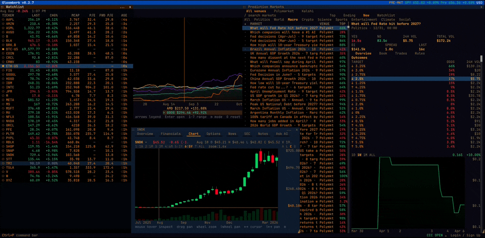Toggle the filled marker dot beside ETH-US
The height and width of the screenshot is (238, 485).
point(3,66)
